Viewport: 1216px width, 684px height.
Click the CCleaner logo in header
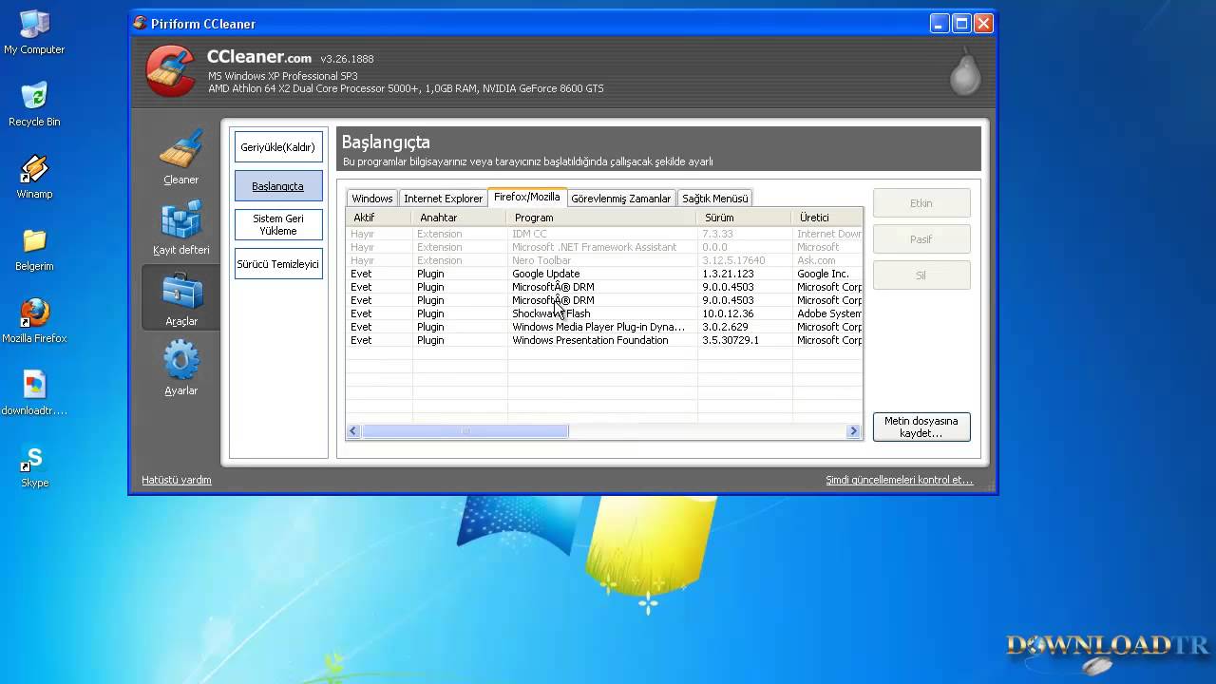tap(171, 70)
